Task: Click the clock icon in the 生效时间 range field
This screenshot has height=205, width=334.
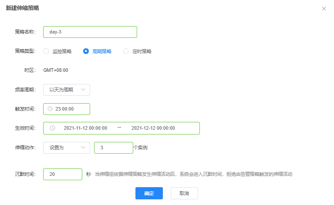Action: 53,128
